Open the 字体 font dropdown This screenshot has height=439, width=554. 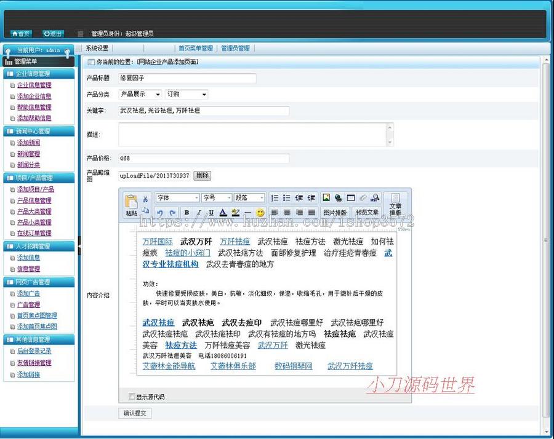177,197
